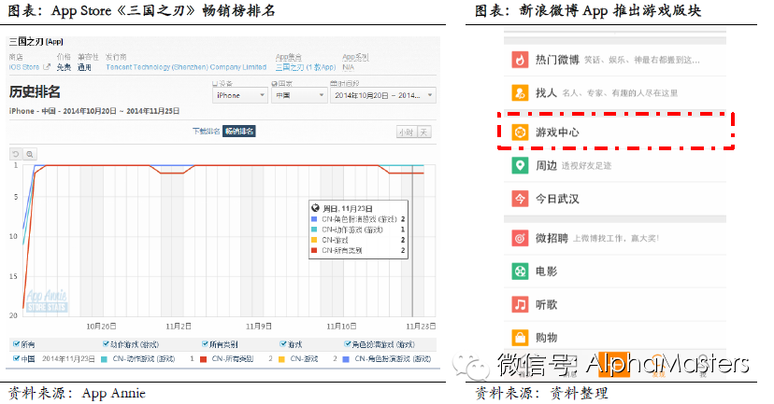This screenshot has width=774, height=404.
Task: Tap the 购物 shopping bag icon
Action: pyautogui.click(x=520, y=338)
